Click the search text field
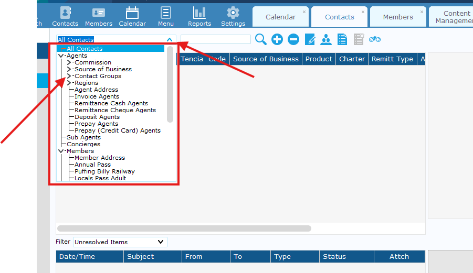 (x=216, y=39)
